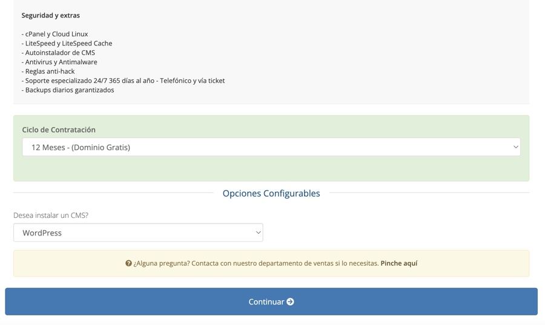Click the chevron arrow of the Ciclo de Contratación selector
The height and width of the screenshot is (325, 545).
pyautogui.click(x=516, y=147)
